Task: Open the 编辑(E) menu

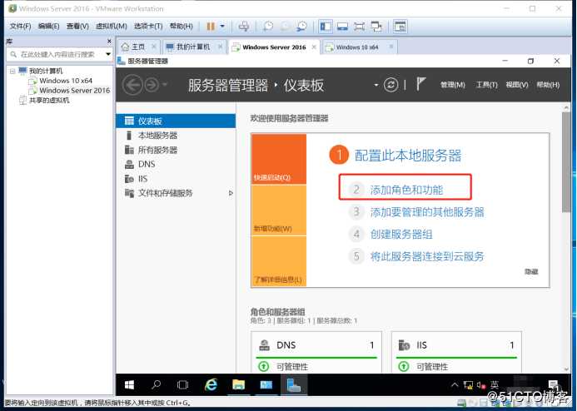Action: 48,27
